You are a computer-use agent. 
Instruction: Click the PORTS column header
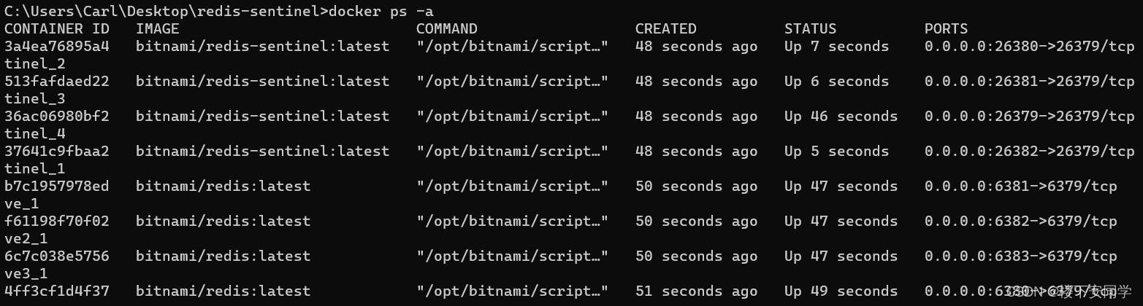947,28
